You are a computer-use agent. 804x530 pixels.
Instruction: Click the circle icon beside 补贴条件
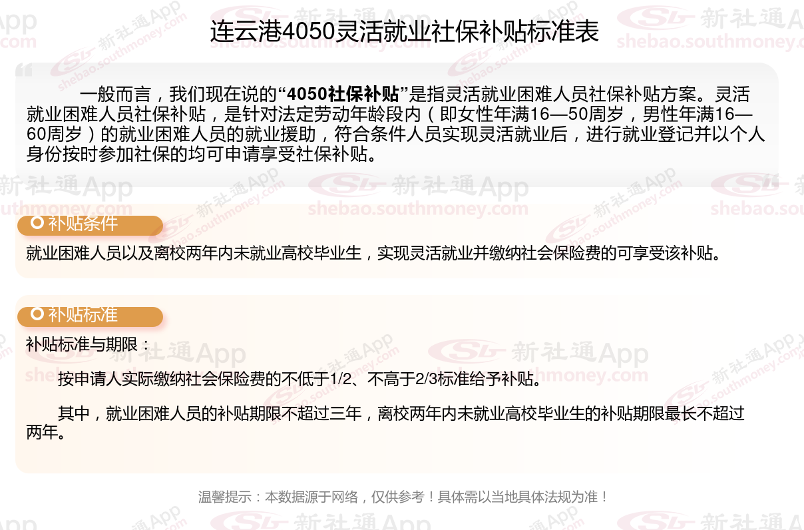click(x=38, y=223)
